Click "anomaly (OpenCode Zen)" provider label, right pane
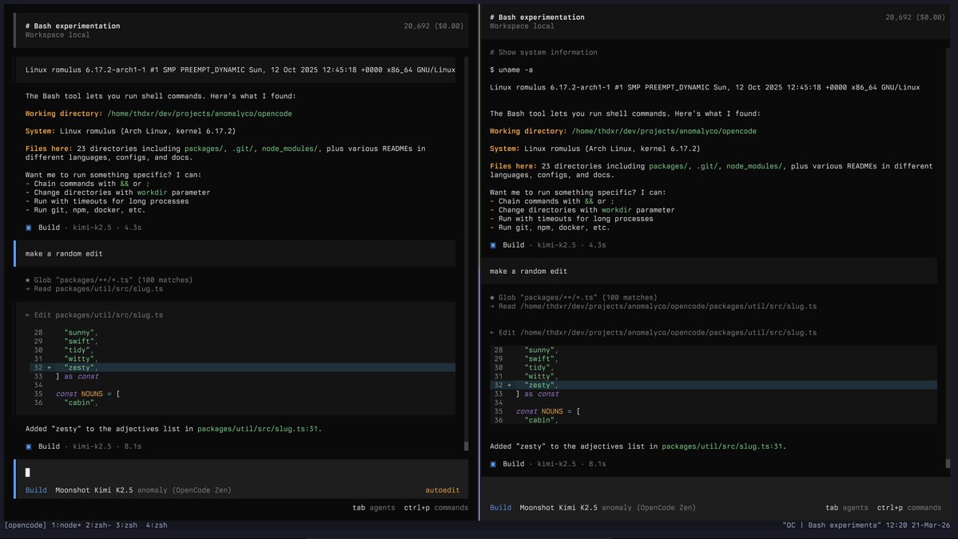The width and height of the screenshot is (958, 539). coord(649,508)
